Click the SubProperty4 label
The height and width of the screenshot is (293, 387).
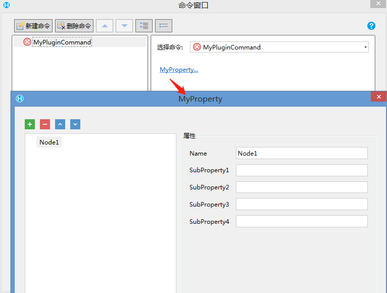click(x=209, y=222)
